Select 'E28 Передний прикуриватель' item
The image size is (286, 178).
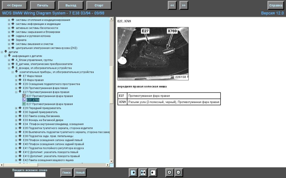42,108
